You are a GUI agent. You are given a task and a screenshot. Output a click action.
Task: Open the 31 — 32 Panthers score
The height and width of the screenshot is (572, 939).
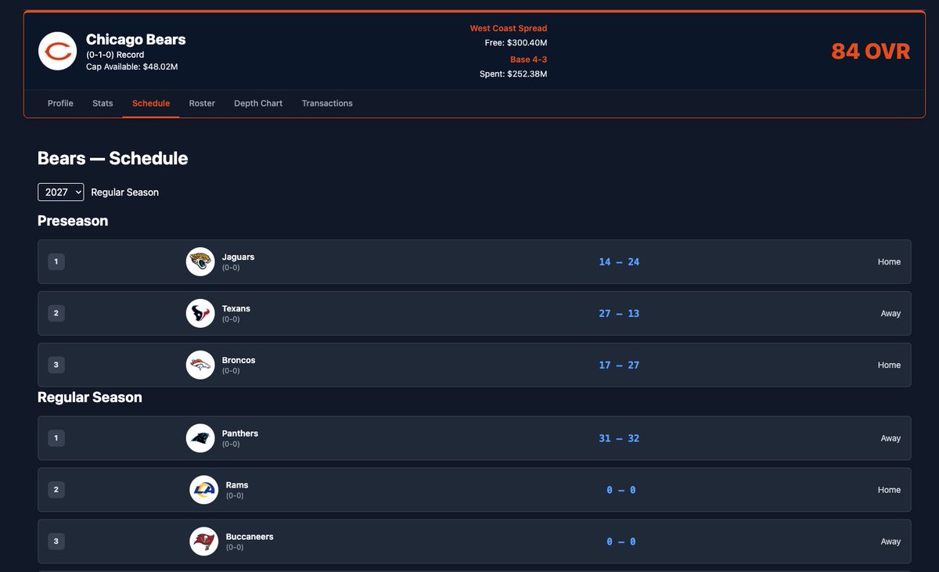(619, 439)
